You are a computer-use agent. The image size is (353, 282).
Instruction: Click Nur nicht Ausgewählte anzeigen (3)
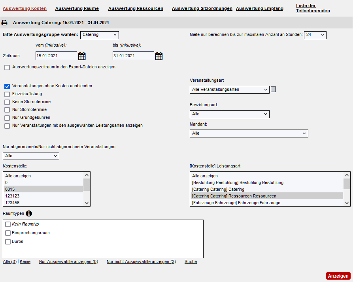pyautogui.click(x=142, y=261)
